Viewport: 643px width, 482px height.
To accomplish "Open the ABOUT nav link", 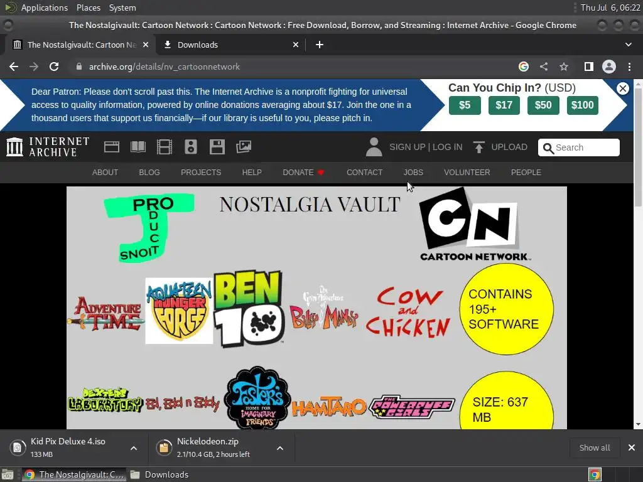I will (105, 173).
